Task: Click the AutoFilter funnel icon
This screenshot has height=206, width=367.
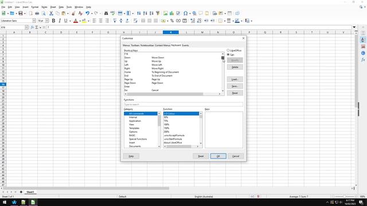Action: (158, 13)
